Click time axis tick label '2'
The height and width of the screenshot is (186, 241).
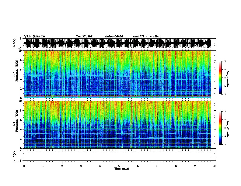point(62,166)
